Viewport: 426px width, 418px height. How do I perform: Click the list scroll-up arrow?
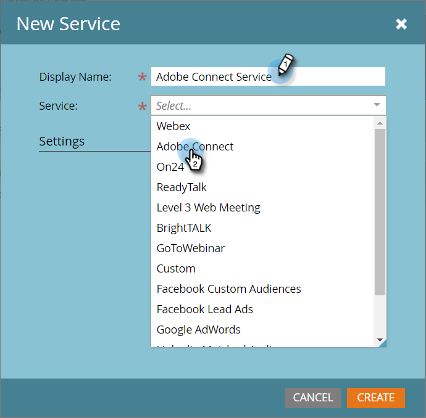[380, 123]
